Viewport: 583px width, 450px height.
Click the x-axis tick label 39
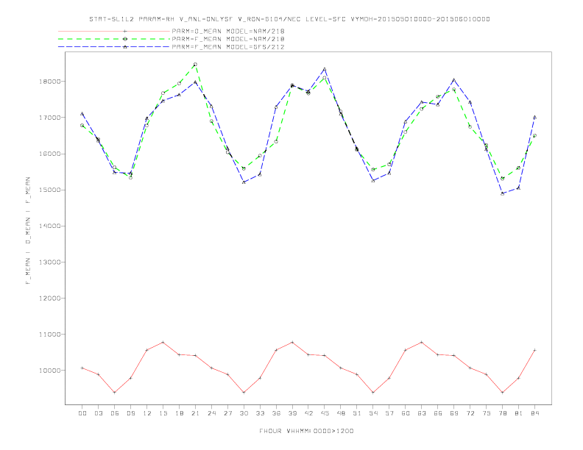click(x=292, y=413)
